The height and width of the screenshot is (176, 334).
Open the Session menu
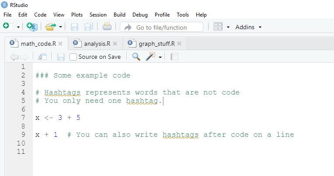click(98, 14)
